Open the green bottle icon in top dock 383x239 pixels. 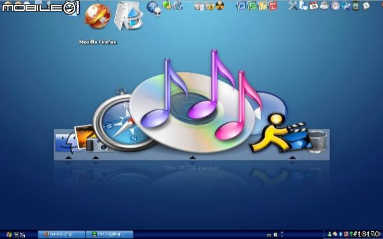tap(356, 5)
